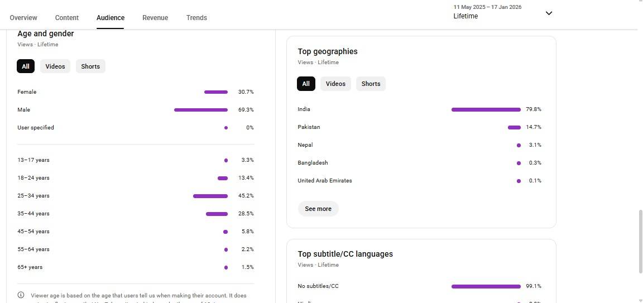Click the Male viewers percentage bar
Viewport: 643px width, 303px height.
[201, 110]
